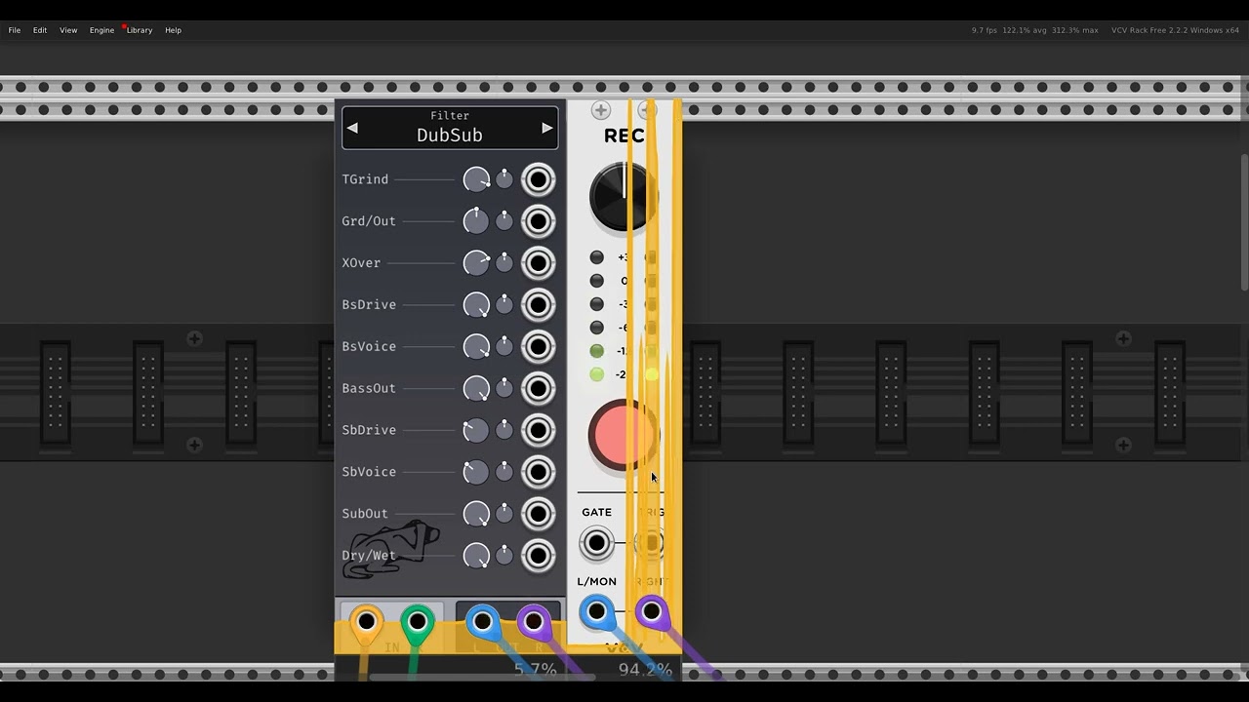Click the Dry/Wet main knob
The image size is (1249, 702).
(x=476, y=556)
